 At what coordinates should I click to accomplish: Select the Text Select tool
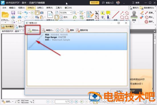click(37, 17)
